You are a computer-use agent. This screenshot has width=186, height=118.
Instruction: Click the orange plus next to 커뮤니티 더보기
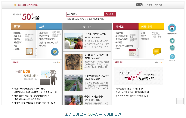pos(161,62)
